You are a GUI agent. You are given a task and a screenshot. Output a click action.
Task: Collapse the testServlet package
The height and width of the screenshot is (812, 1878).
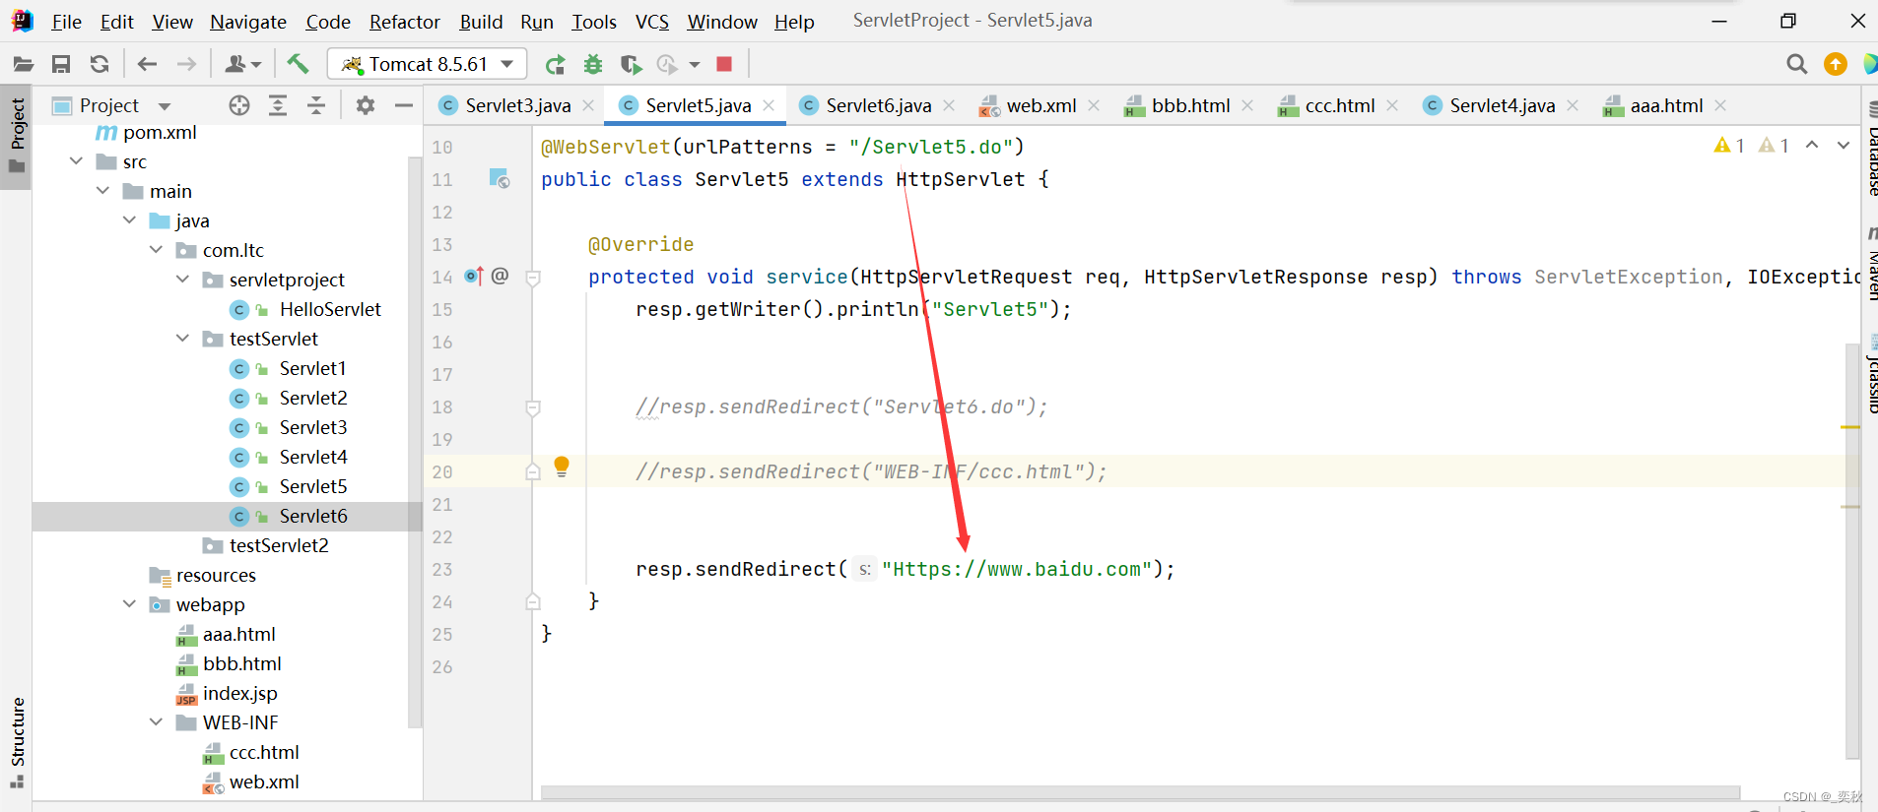click(182, 339)
